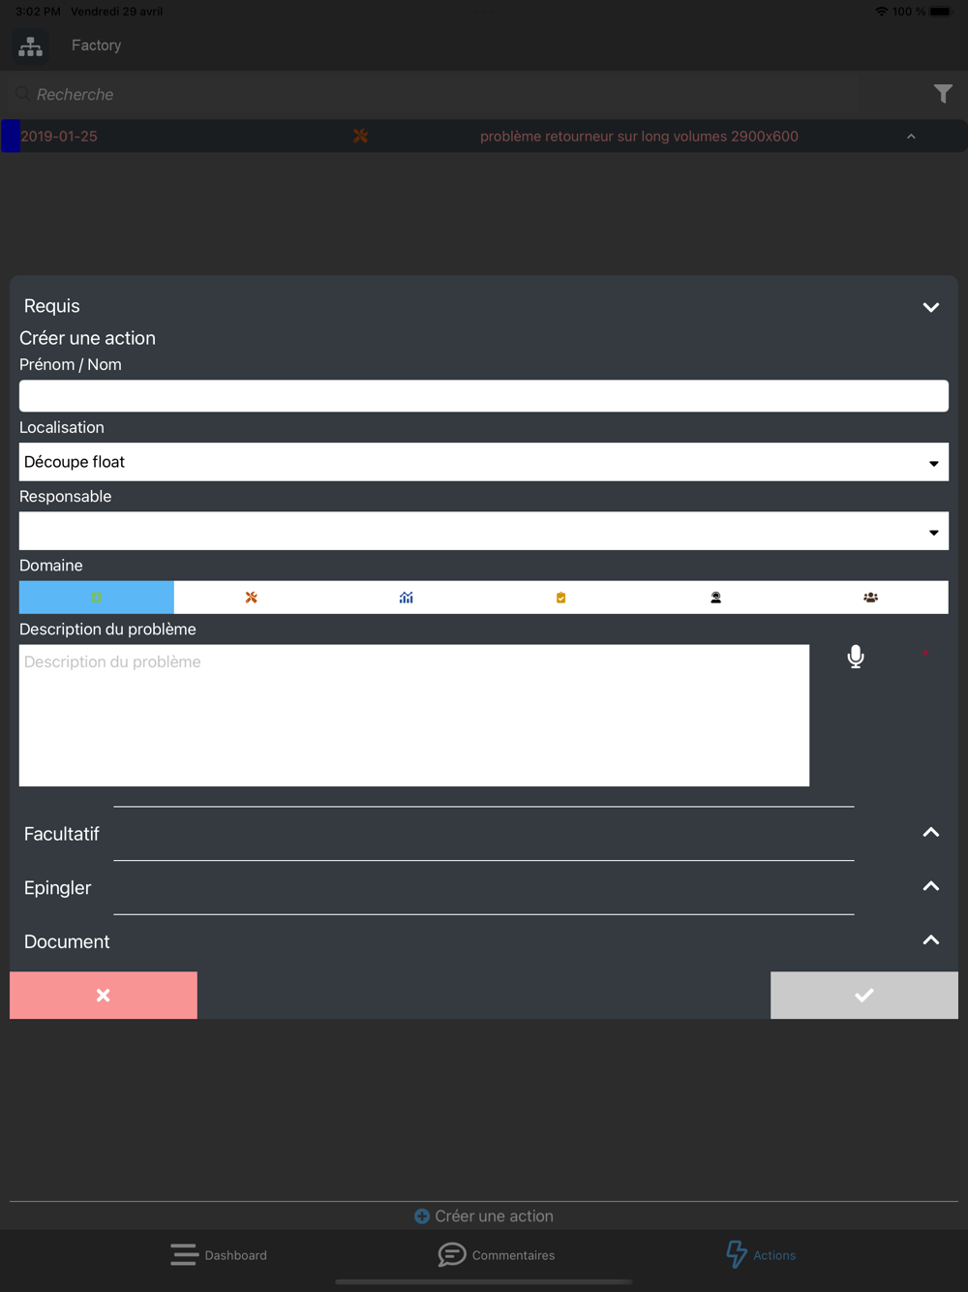
Task: Open the Factory organization tree icon
Action: (x=31, y=46)
